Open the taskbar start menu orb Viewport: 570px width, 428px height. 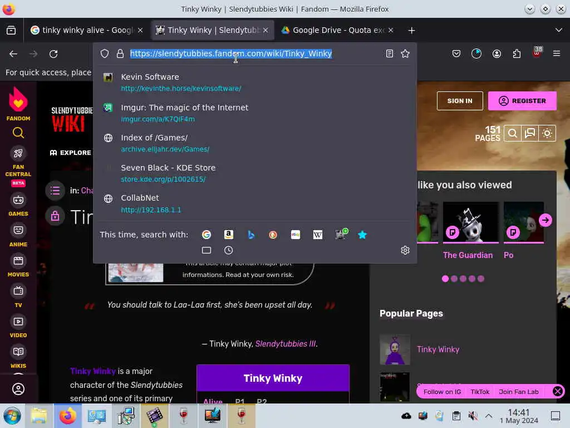coord(12,416)
